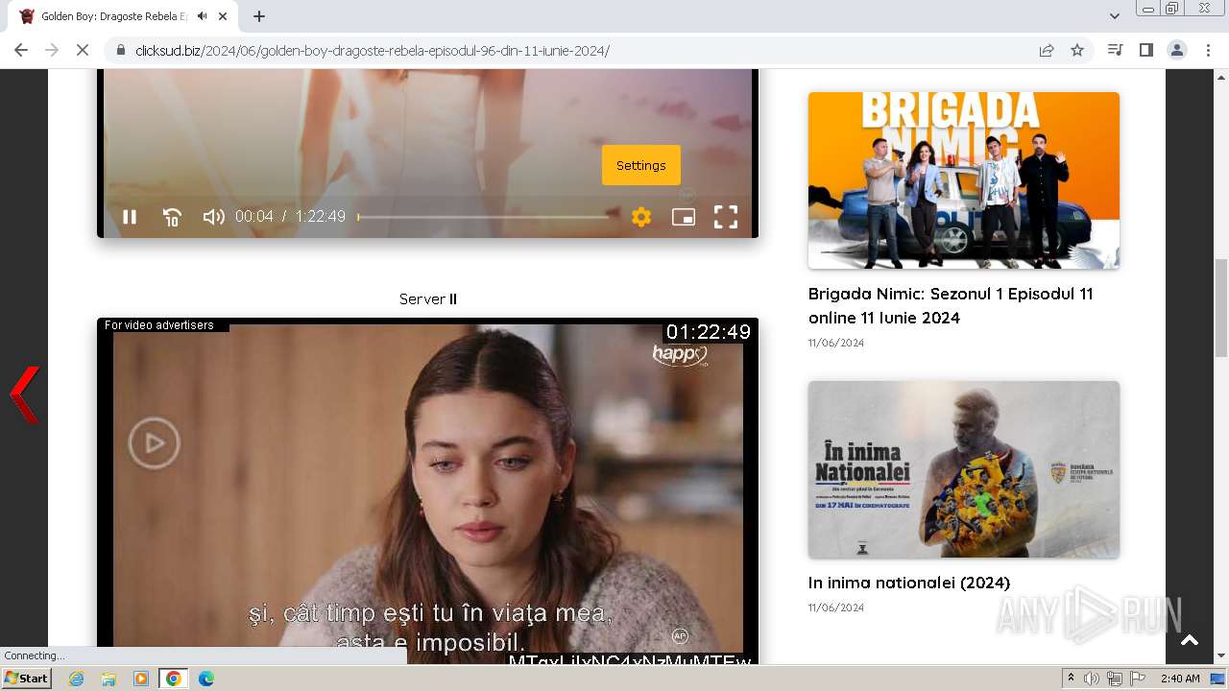1229x691 pixels.
Task: Switch to Chrome in the taskbar
Action: pos(174,679)
